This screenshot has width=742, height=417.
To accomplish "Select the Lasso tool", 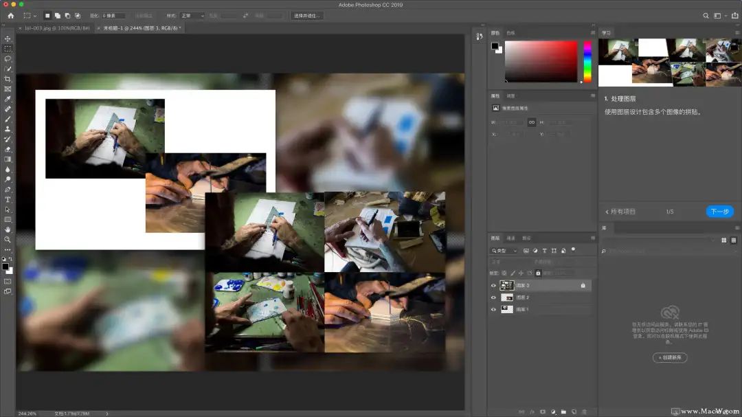I will 8,58.
